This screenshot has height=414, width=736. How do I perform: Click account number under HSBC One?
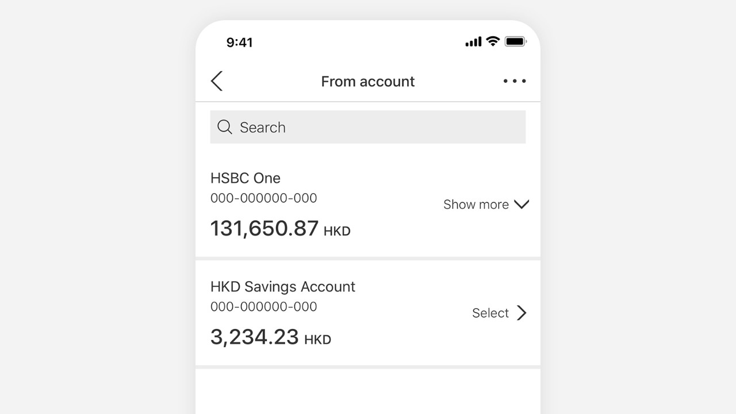tap(264, 198)
